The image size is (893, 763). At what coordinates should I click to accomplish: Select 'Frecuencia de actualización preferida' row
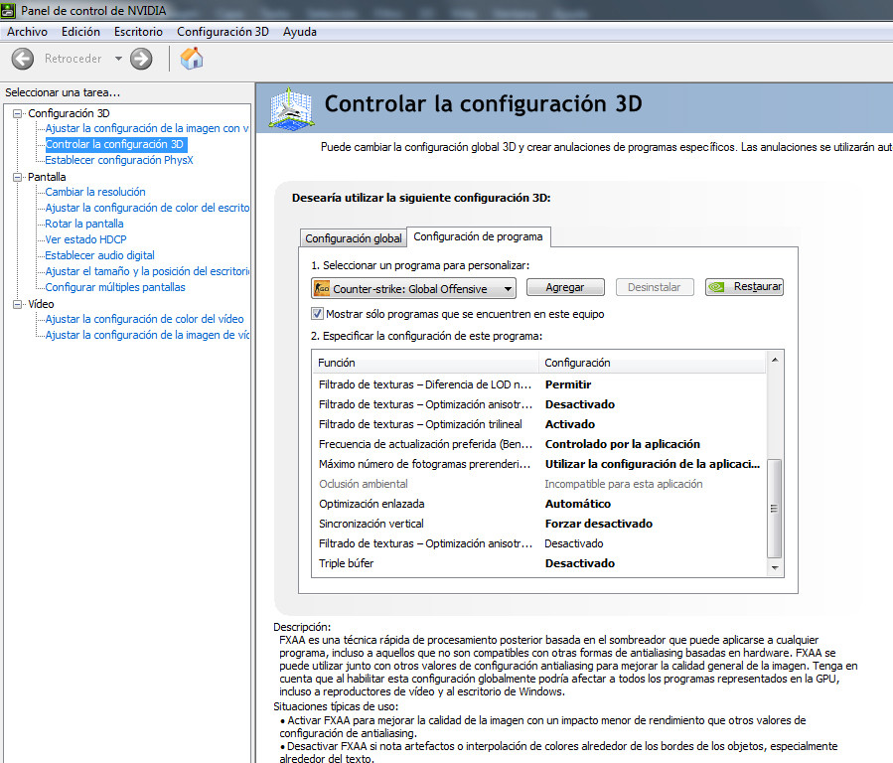(539, 445)
